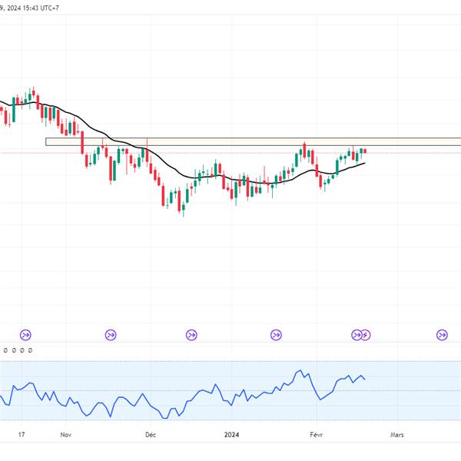Click the latest red candle at chart end
The width and height of the screenshot is (461, 461).
click(x=365, y=151)
